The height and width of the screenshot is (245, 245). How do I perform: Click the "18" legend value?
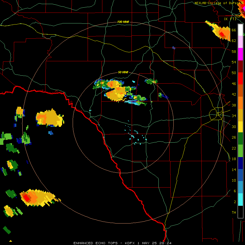[234, 159]
